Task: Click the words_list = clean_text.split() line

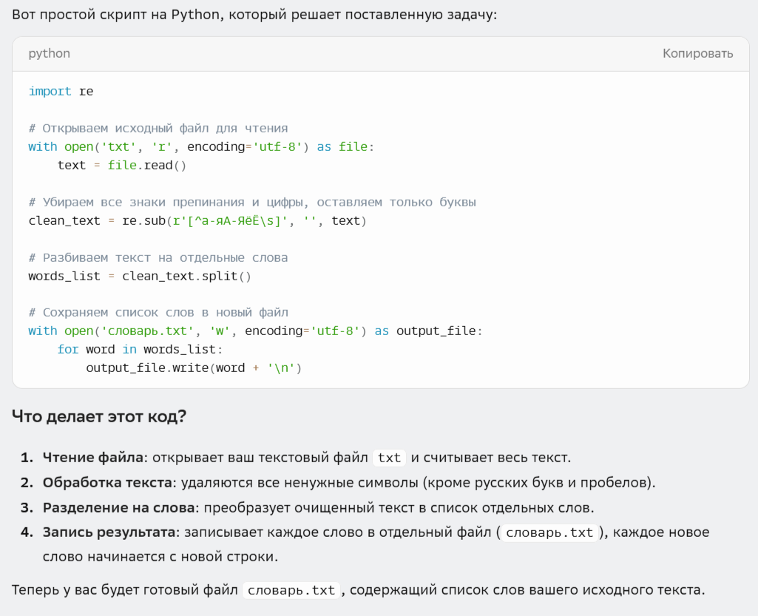Action: pos(139,276)
